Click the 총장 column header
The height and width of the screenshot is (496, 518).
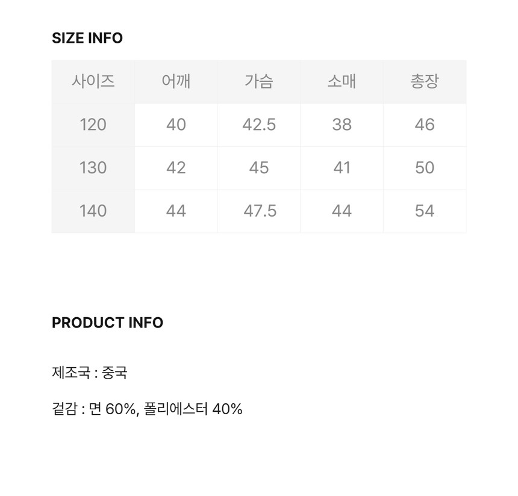[425, 82]
